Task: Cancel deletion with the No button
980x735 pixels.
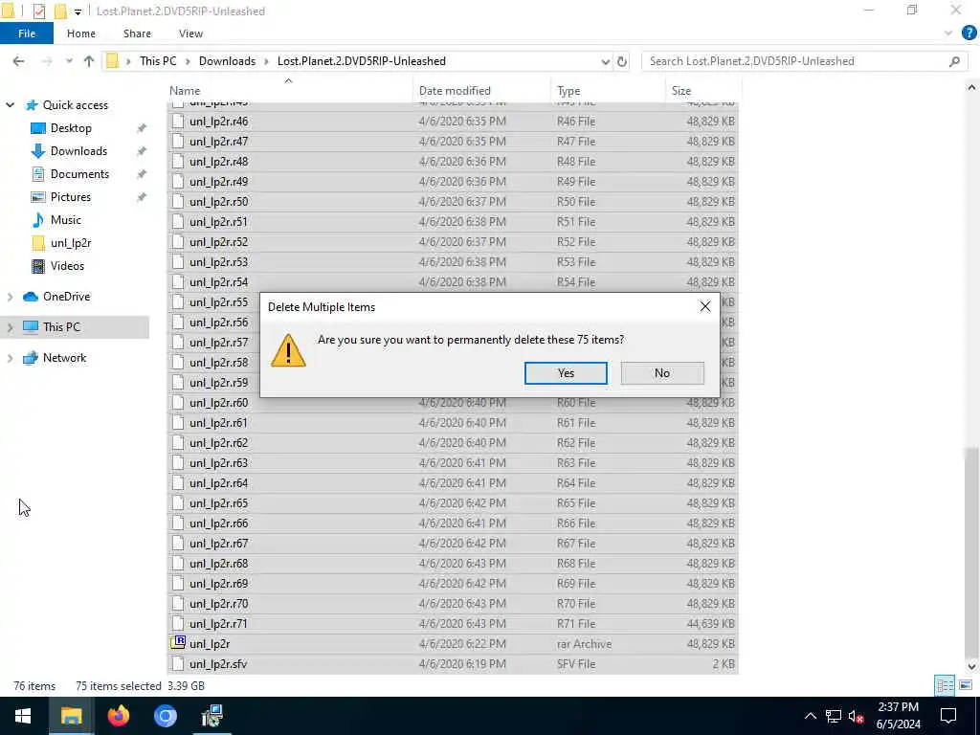Action: (662, 373)
